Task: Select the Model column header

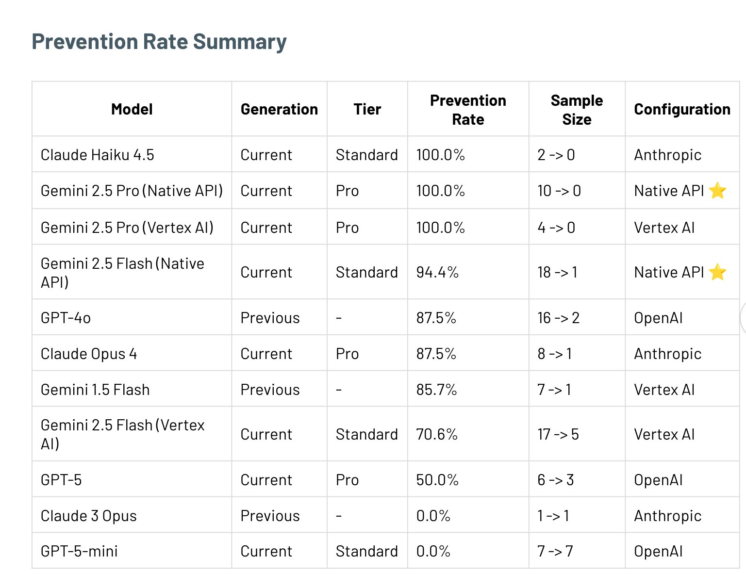Action: [x=132, y=109]
